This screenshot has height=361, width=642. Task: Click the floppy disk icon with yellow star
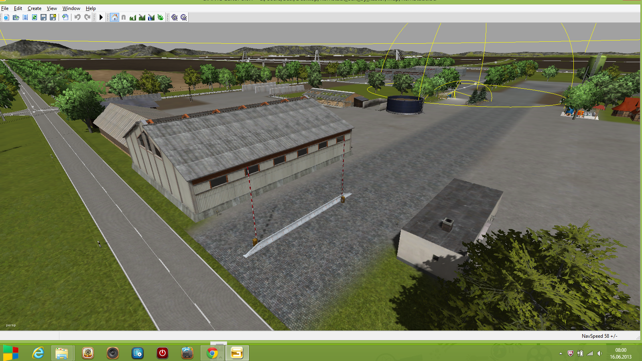click(53, 17)
